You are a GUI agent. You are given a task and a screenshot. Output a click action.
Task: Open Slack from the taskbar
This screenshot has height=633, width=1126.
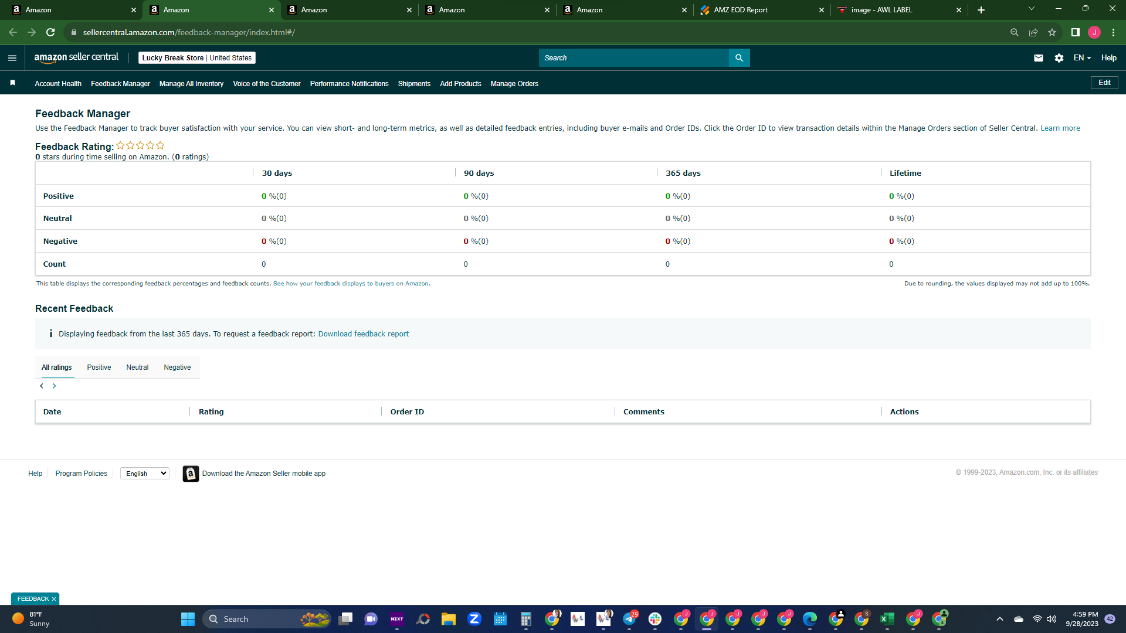click(655, 619)
